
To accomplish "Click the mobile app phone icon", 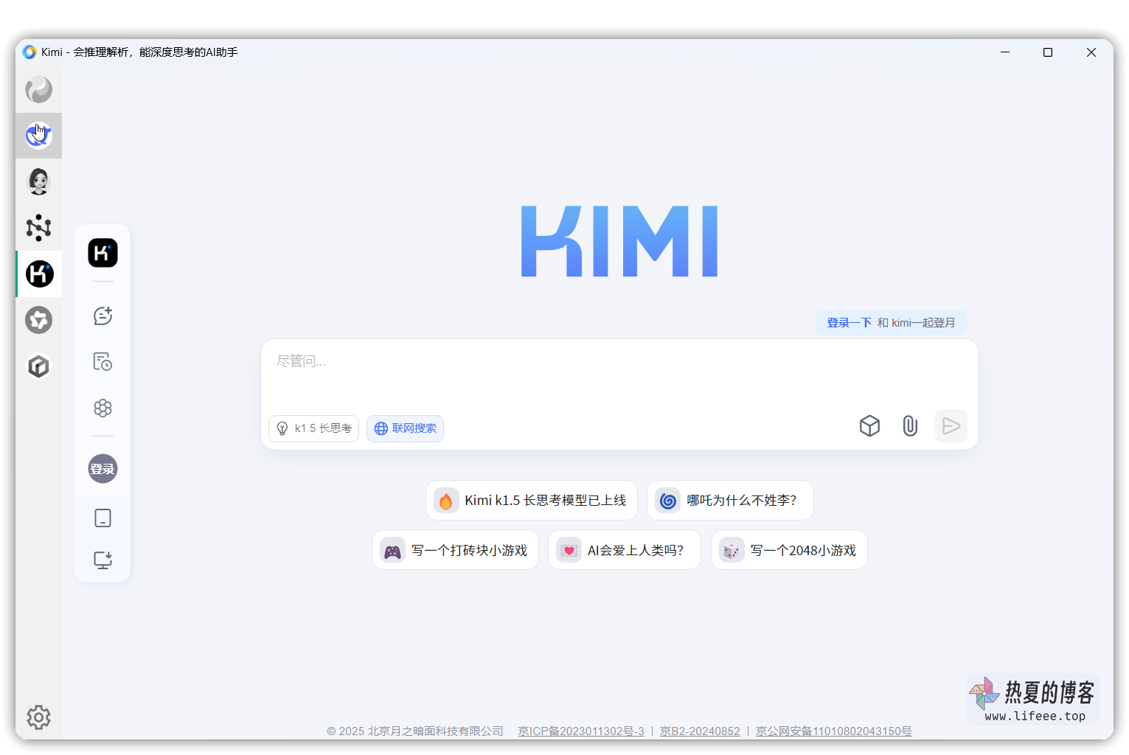I will pos(103,518).
